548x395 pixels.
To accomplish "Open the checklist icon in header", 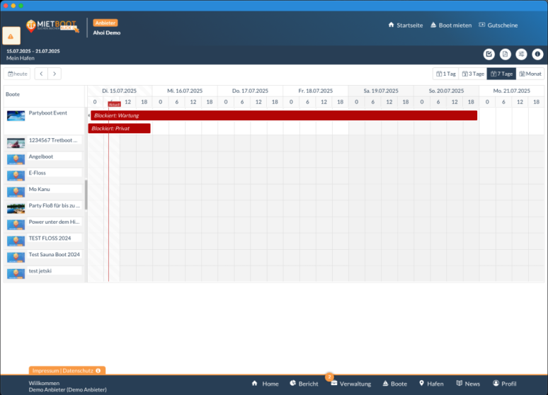I will (489, 55).
